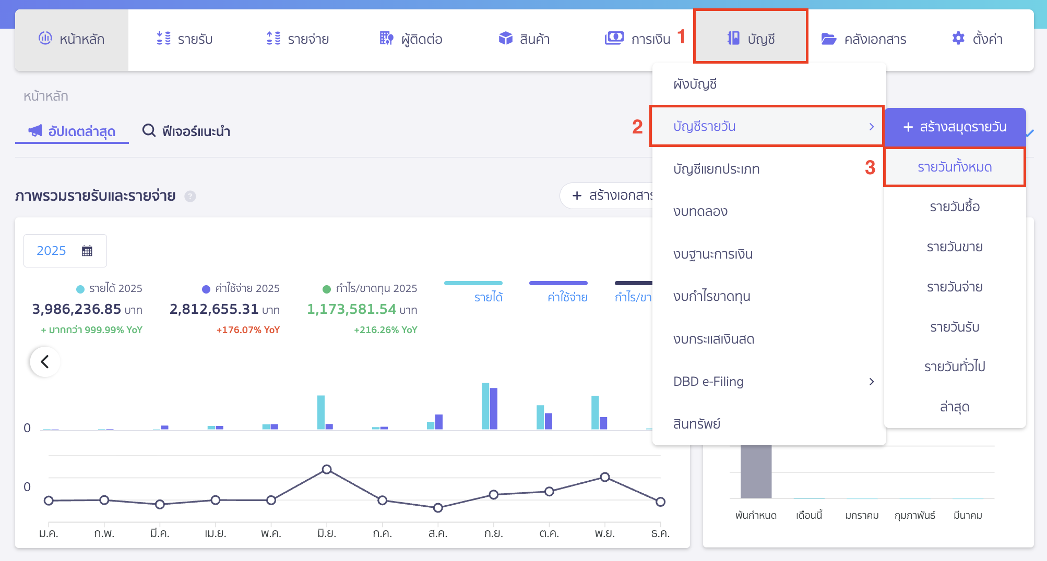
Task: Open the สินค้า products cube icon
Action: 505,38
